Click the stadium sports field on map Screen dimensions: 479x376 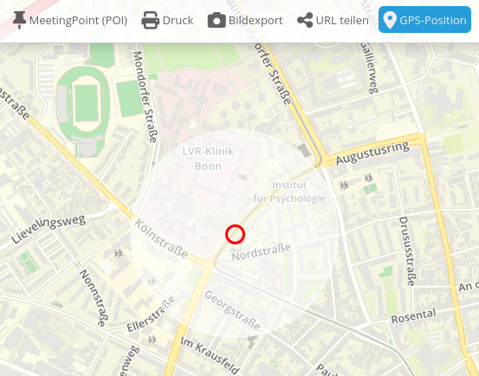(x=86, y=104)
